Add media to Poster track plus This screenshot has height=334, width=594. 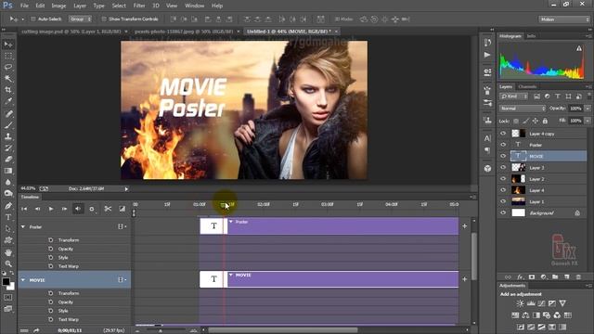pyautogui.click(x=464, y=226)
